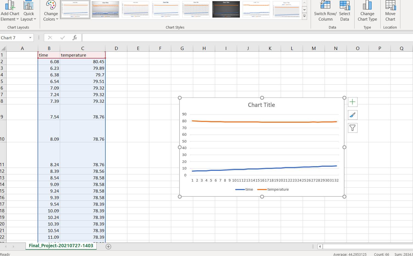Open the Change Colors palette
The image size is (413, 256).
(51, 11)
